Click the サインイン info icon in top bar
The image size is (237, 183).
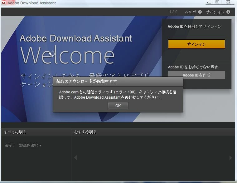click(x=228, y=12)
